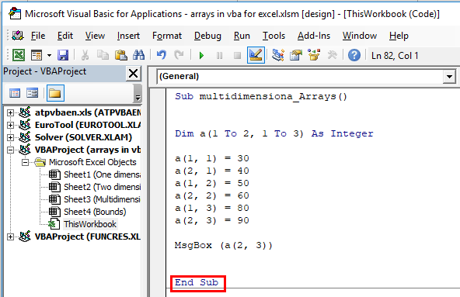Viewport: 460px width, 297px height.
Task: Click the View Code icon in Project pane
Action: click(x=15, y=93)
